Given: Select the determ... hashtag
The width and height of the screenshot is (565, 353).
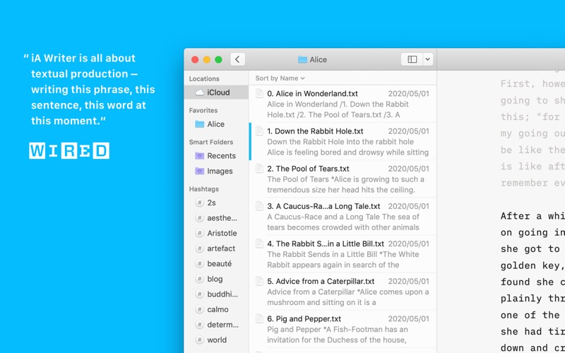Looking at the screenshot, I should (x=216, y=325).
